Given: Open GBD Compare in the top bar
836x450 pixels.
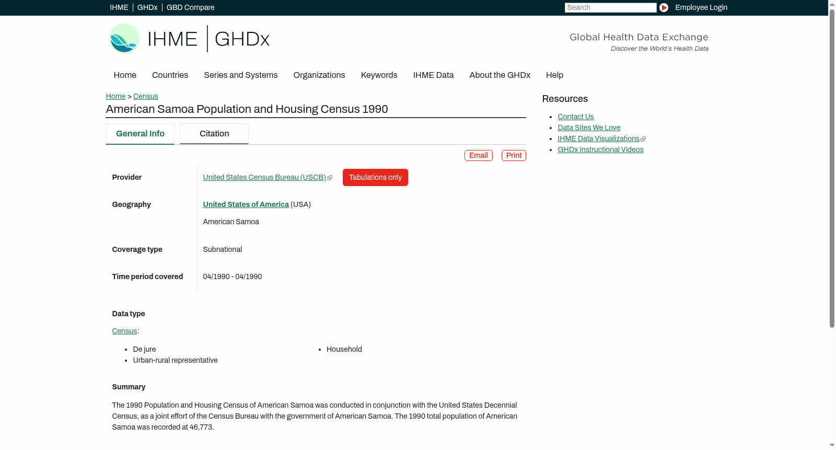Looking at the screenshot, I should click(190, 7).
